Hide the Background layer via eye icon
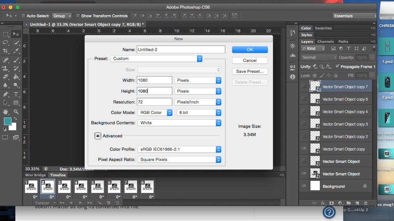 point(304,186)
